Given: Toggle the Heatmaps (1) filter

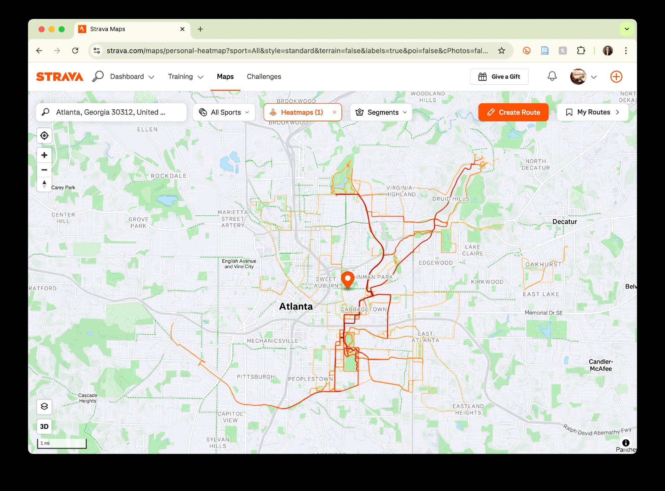Looking at the screenshot, I should tap(297, 112).
